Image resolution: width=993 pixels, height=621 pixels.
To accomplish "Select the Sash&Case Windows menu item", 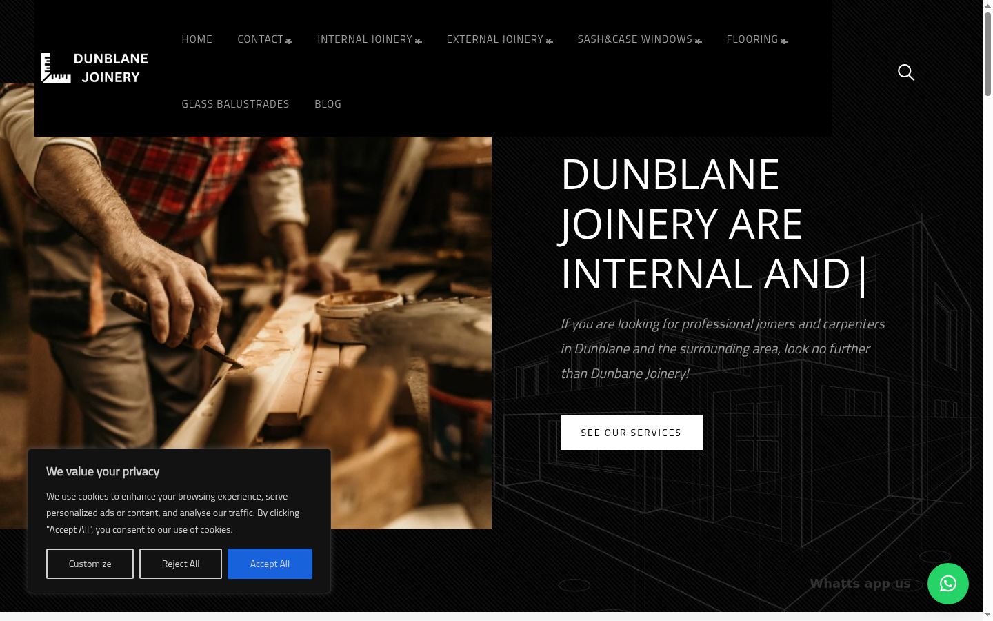I will 635,39.
